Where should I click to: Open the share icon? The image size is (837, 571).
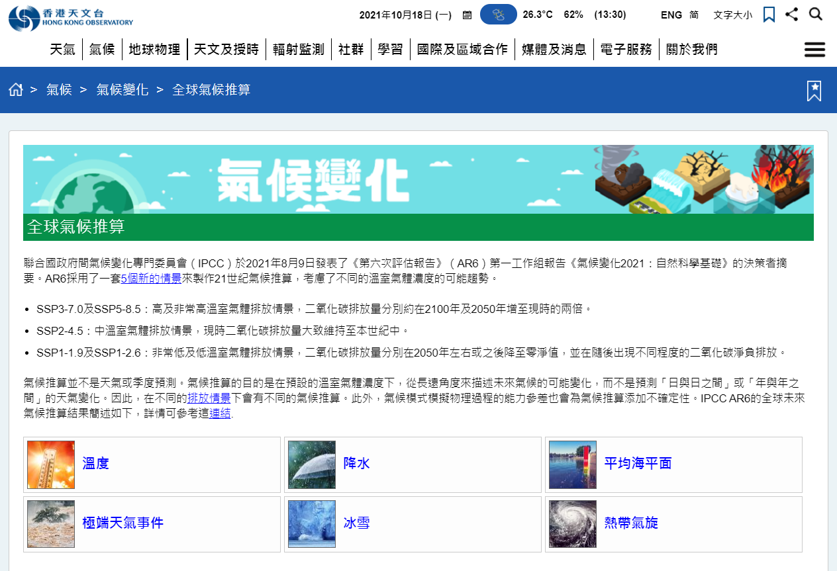(x=791, y=15)
